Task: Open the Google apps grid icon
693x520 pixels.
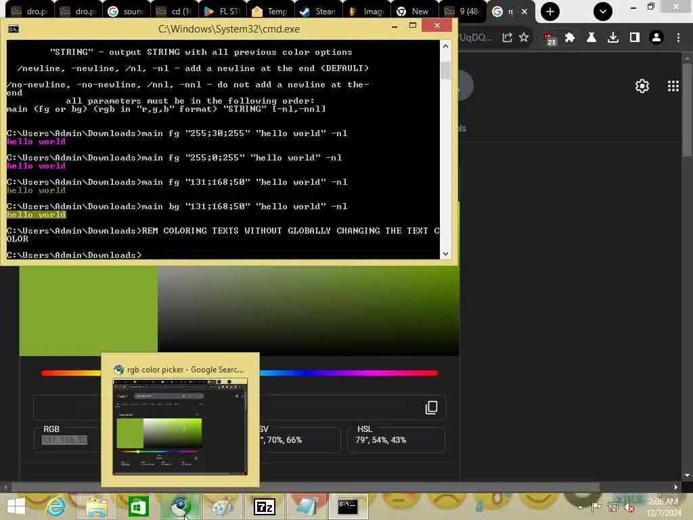Action: click(673, 86)
